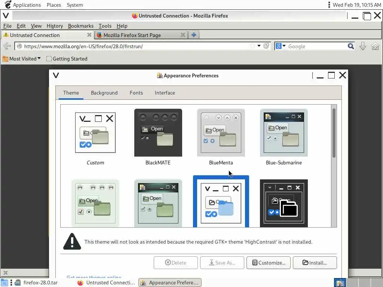Open Getting Started bookmark

tap(67, 59)
